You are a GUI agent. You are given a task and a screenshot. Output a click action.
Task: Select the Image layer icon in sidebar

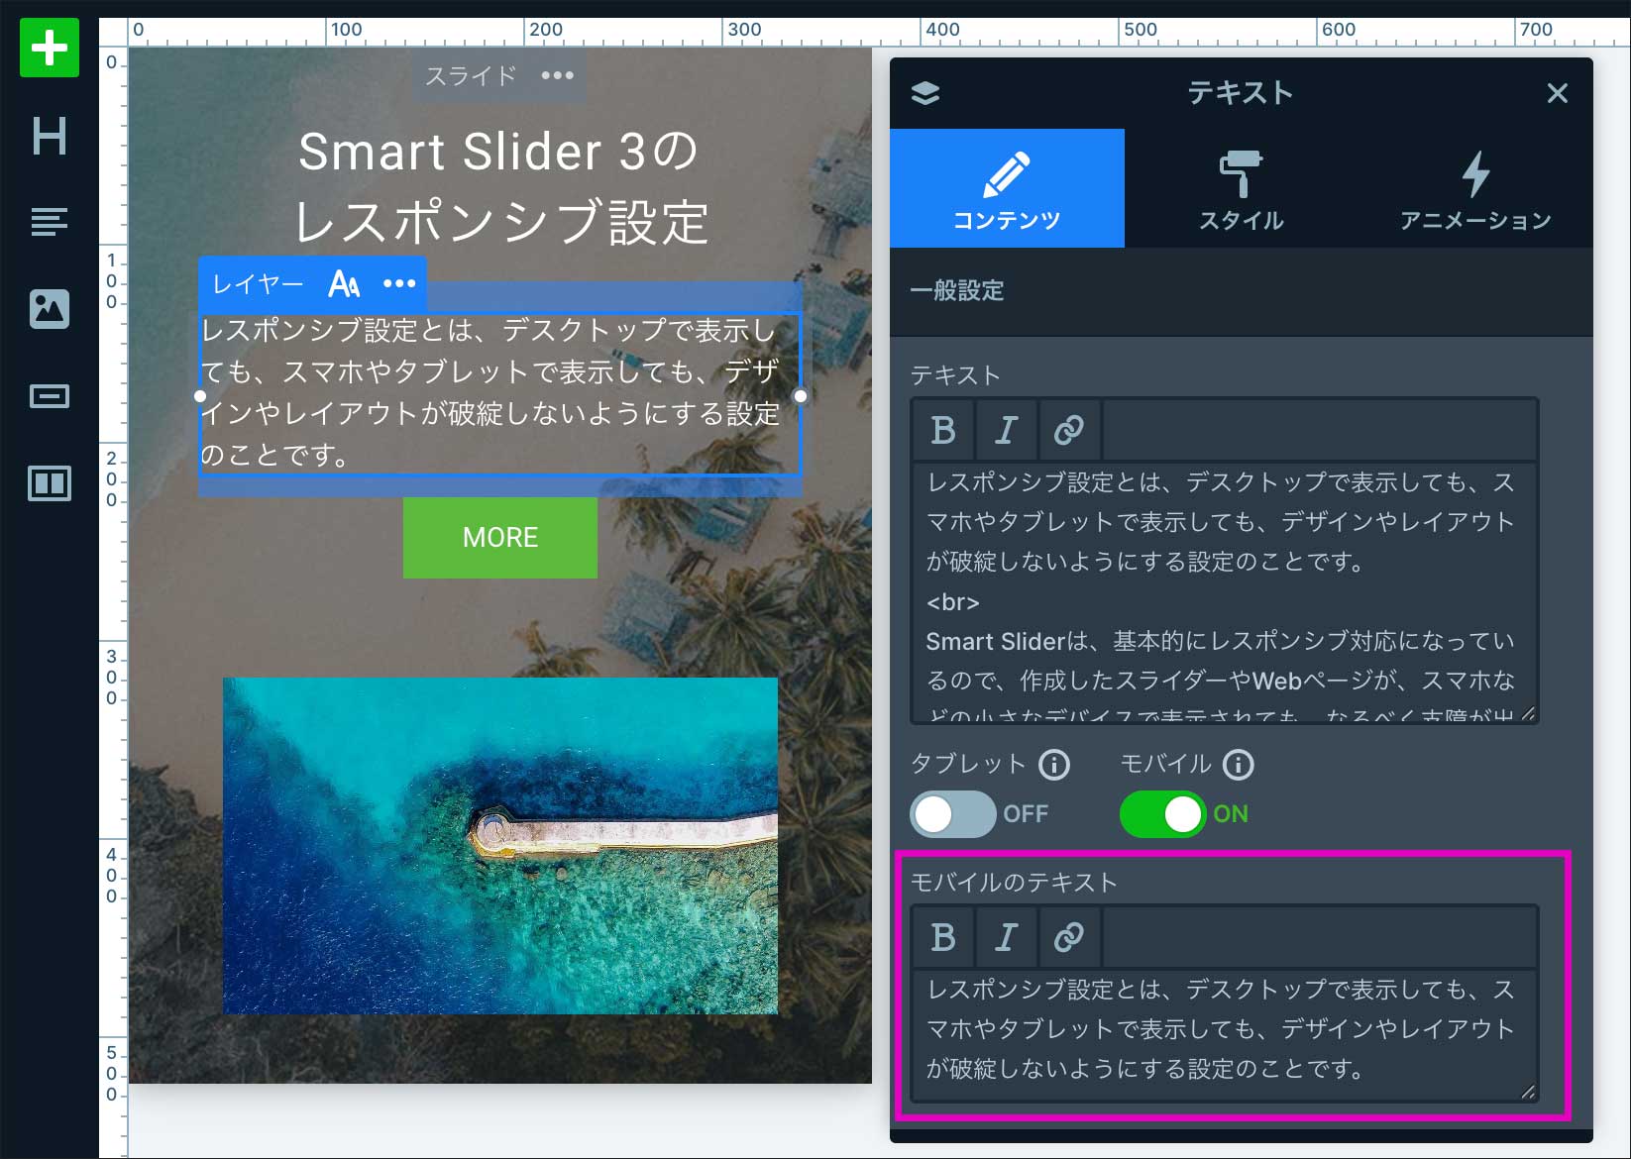(x=49, y=309)
